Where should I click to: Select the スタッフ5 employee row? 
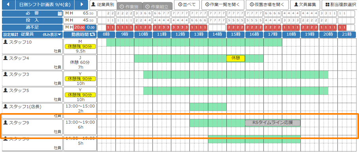click(x=32, y=95)
